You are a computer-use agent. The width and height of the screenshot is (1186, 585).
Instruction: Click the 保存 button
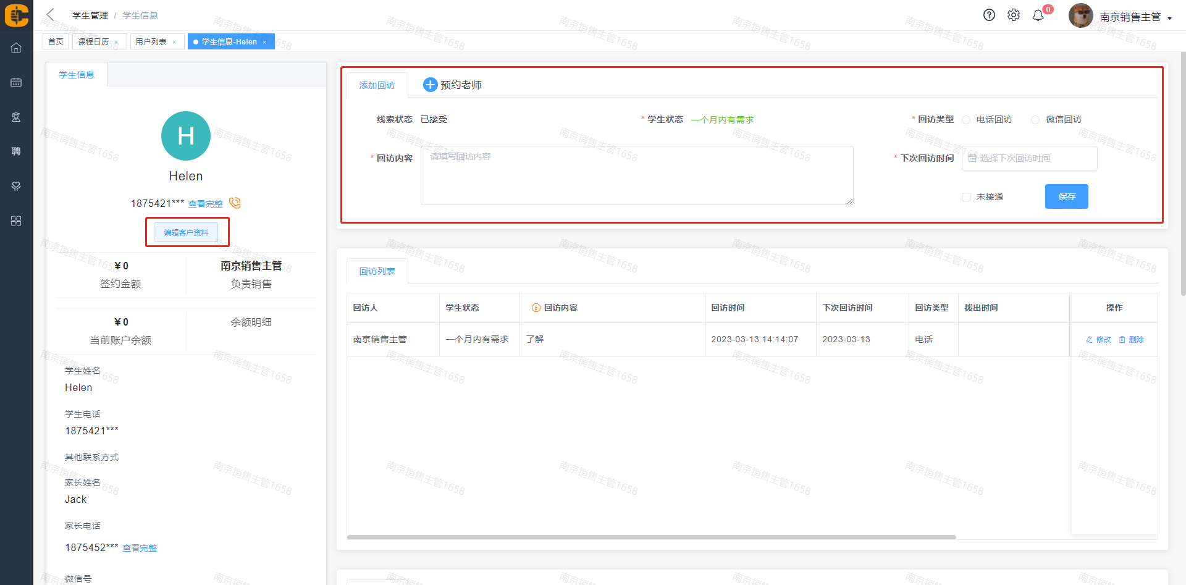click(x=1066, y=196)
